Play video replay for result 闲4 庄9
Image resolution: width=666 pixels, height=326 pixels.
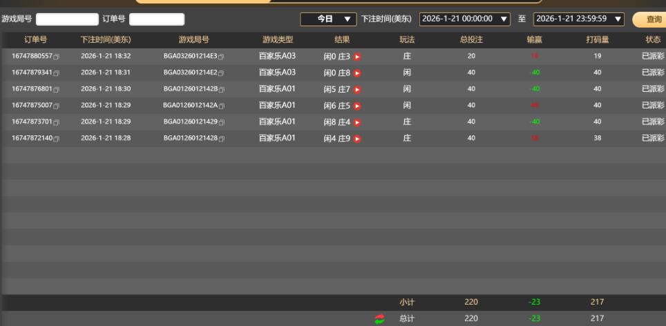[357, 139]
